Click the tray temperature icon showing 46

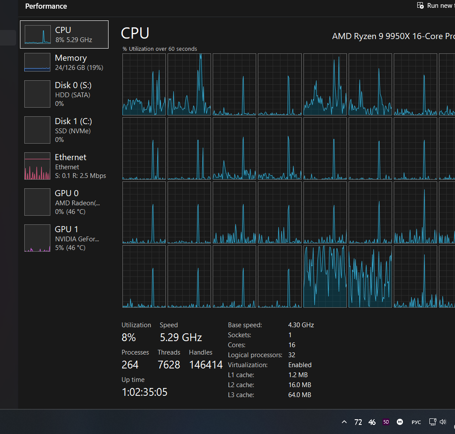click(372, 422)
